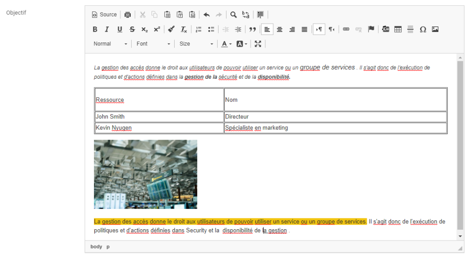The image size is (472, 258).
Task: Insert an Image from the toolbar
Action: (435, 29)
